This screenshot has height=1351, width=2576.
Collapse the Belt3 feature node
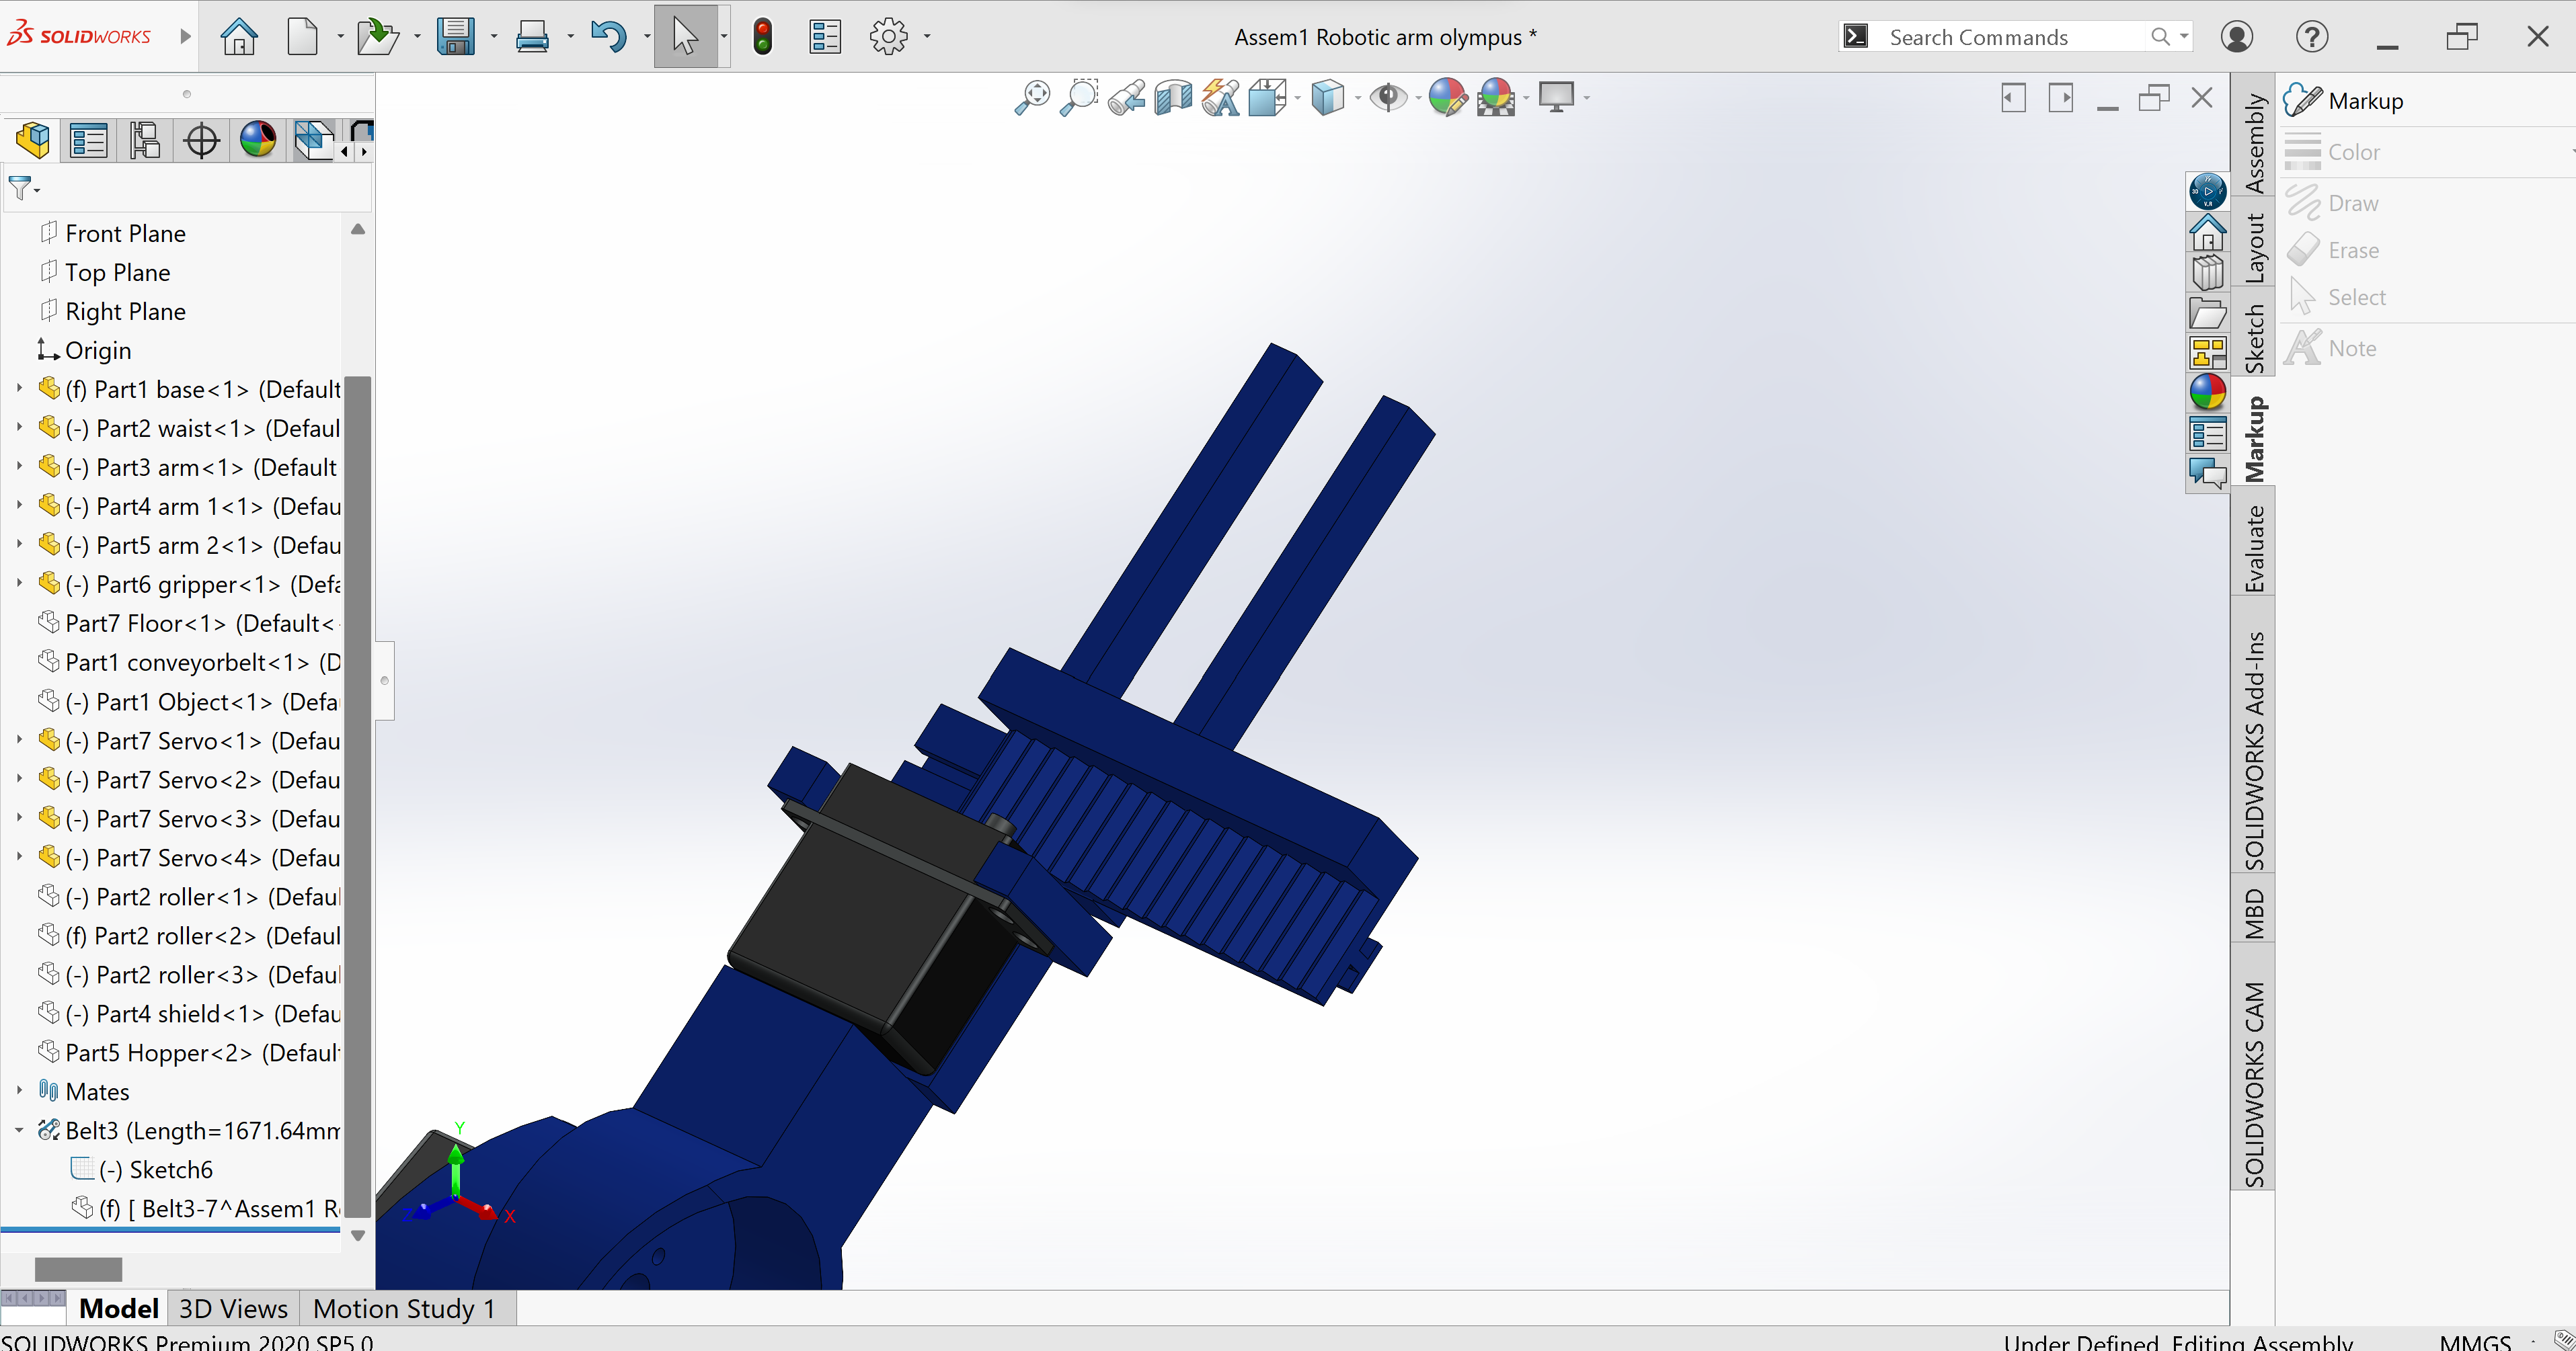(x=19, y=1130)
